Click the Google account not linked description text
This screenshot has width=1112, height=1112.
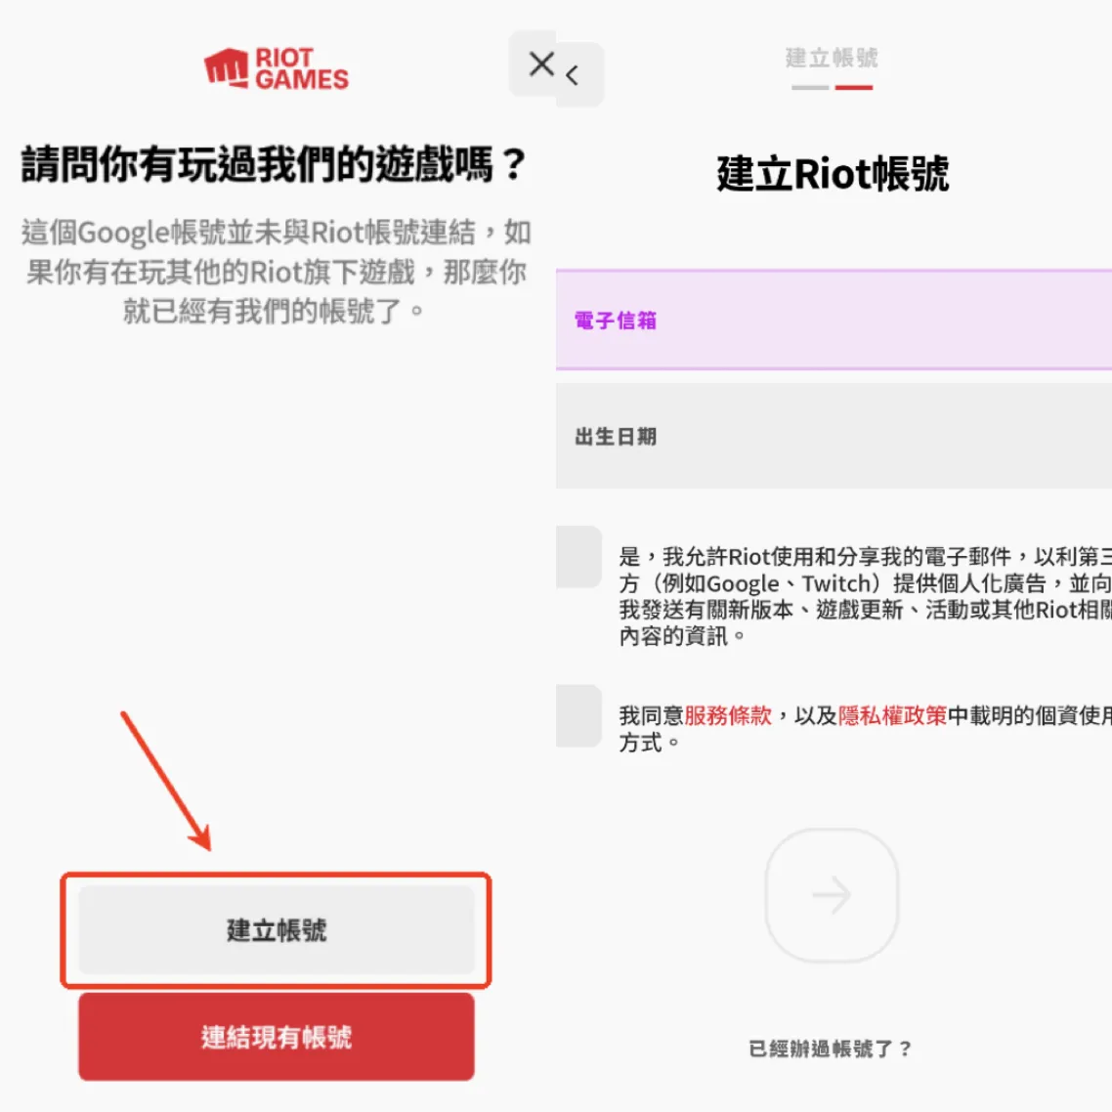coord(276,272)
